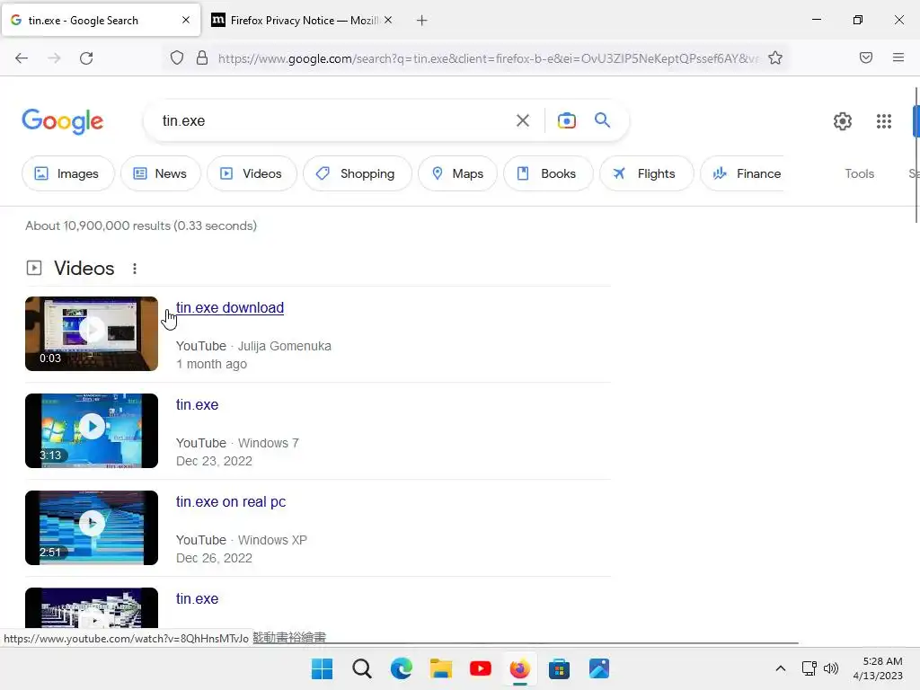Open the clock and date flyout

pyautogui.click(x=878, y=668)
